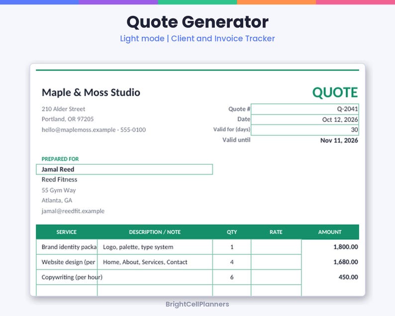This screenshot has height=316, width=395.
Task: Select the Date label
Action: pyautogui.click(x=244, y=119)
